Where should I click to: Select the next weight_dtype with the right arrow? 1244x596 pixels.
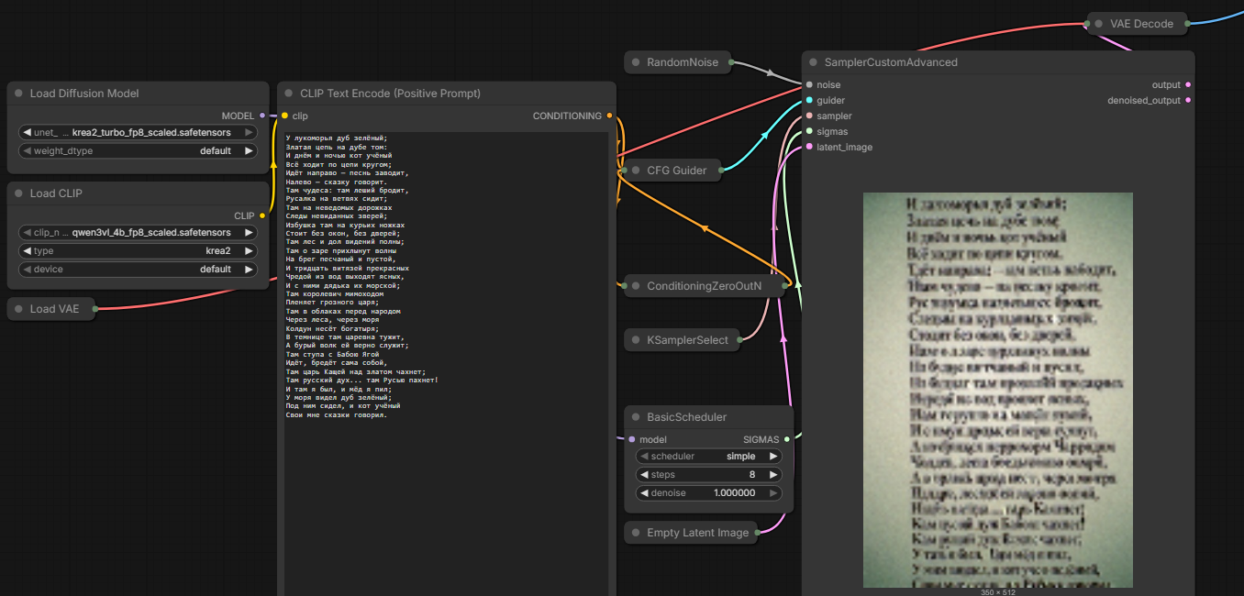pos(249,150)
